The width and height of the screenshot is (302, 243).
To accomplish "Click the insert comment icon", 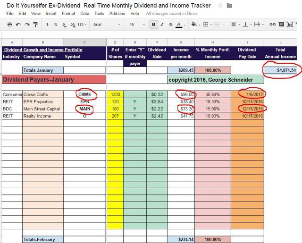I will click(281, 24).
